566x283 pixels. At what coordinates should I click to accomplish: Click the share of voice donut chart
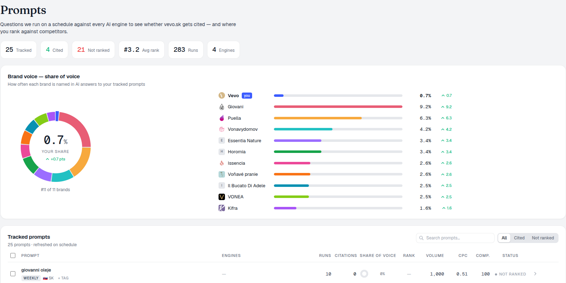[56, 147]
